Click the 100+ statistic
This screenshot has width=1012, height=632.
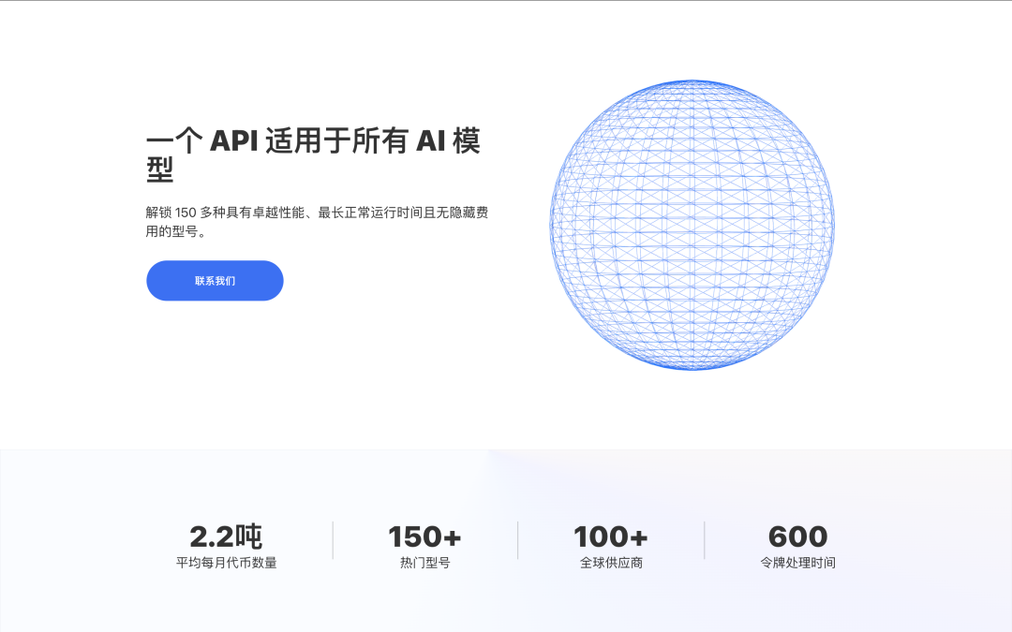[x=611, y=536]
